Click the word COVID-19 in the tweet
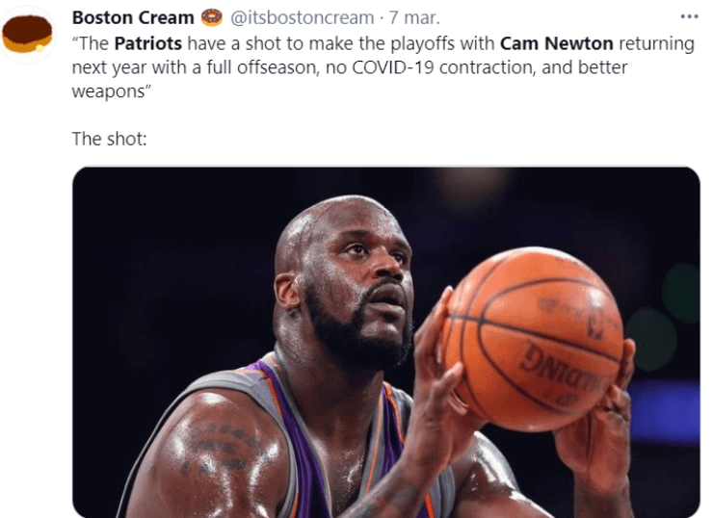Viewport: 713px width, 518px height. click(x=393, y=67)
